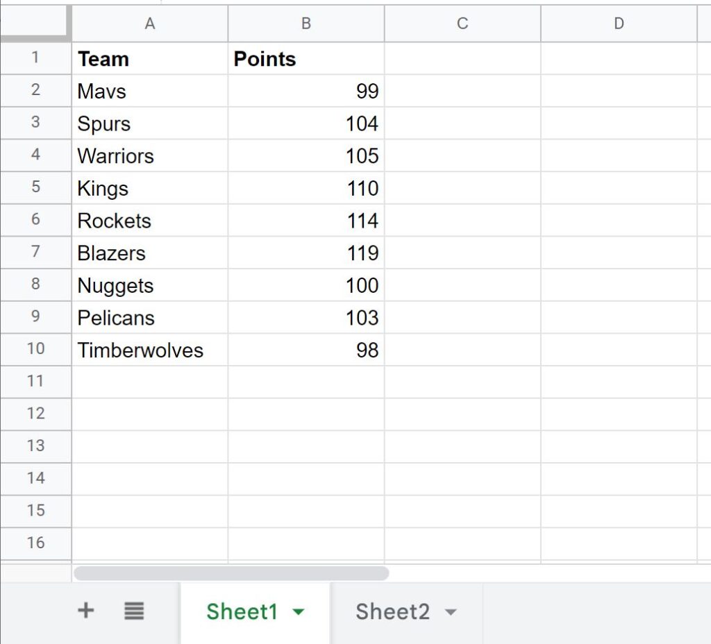Click the Add Sheet plus icon

pyautogui.click(x=85, y=611)
